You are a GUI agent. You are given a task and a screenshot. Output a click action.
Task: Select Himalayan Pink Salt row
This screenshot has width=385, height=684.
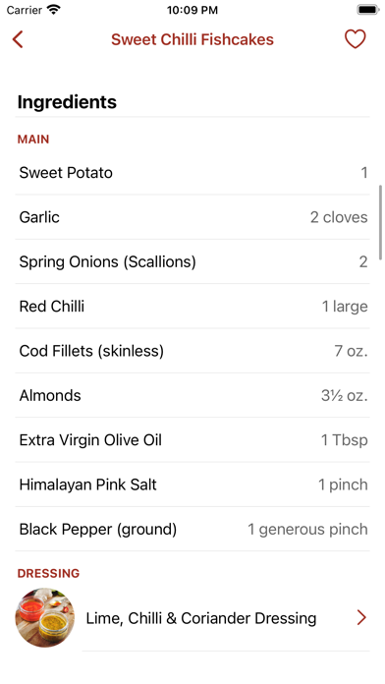click(x=192, y=484)
